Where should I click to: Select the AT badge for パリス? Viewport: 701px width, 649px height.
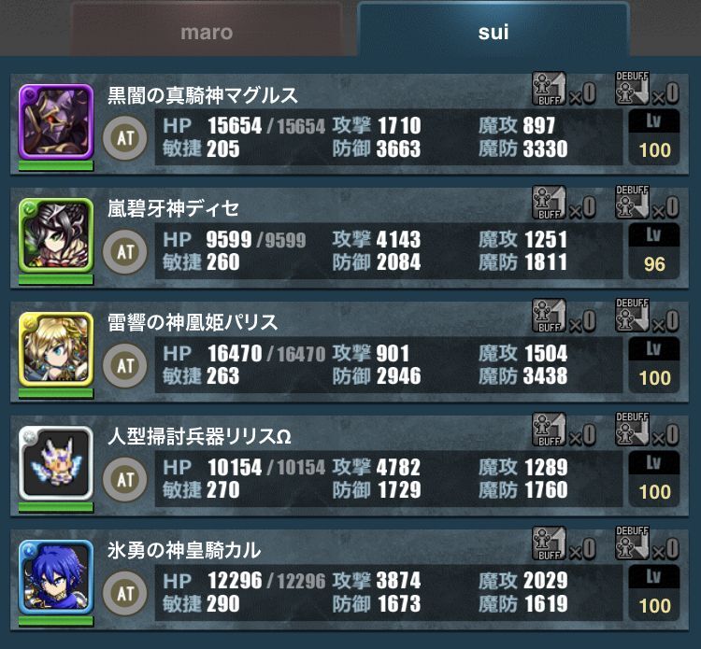coord(125,366)
